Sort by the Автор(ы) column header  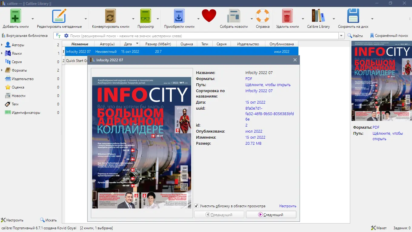107,44
